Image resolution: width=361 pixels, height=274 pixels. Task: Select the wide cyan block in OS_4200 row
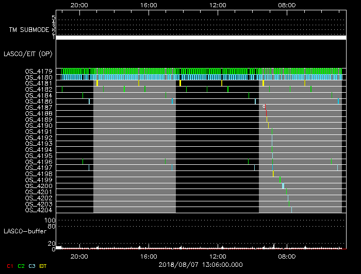pos(283,186)
